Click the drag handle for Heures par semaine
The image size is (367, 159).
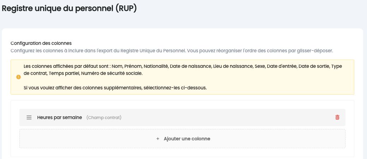tap(29, 118)
